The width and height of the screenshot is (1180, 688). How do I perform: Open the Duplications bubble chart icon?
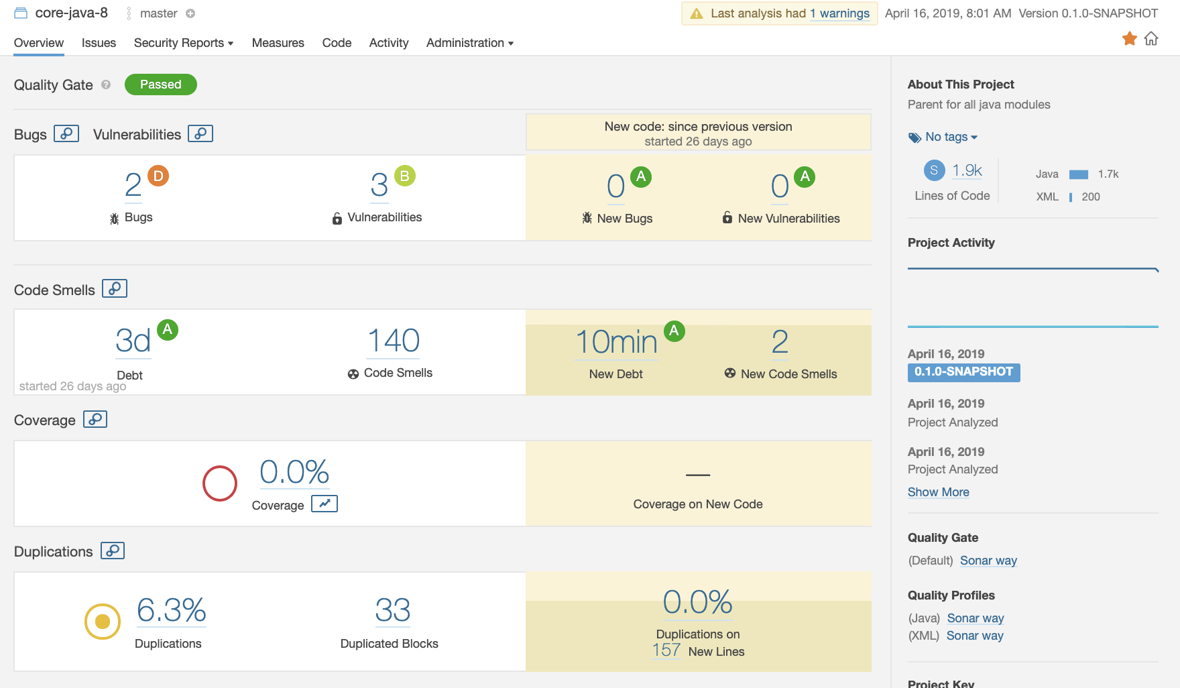tap(113, 551)
